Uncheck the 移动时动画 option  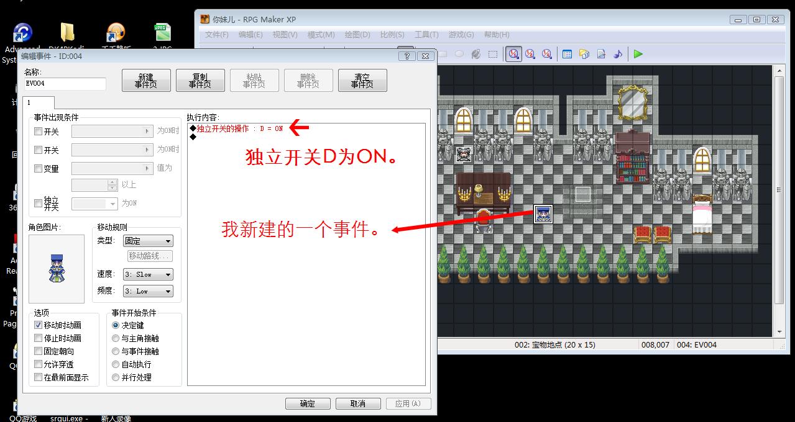(39, 325)
